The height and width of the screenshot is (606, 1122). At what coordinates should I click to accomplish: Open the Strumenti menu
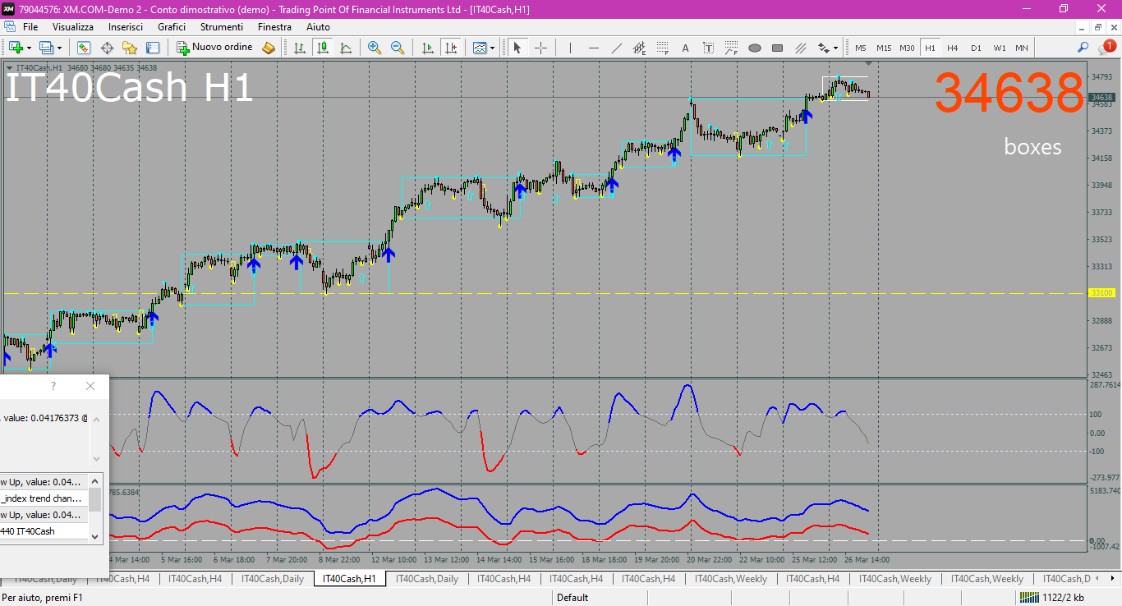(222, 27)
